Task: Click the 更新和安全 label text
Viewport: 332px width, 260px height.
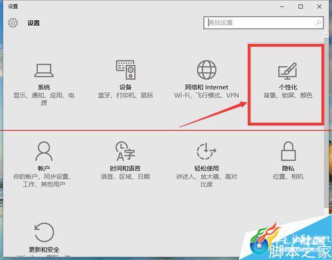Action: coord(44,249)
